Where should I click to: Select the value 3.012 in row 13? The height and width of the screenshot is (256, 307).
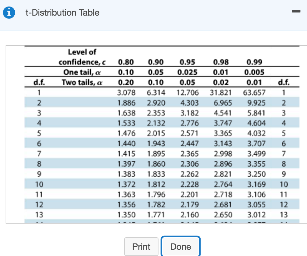pos(256,214)
